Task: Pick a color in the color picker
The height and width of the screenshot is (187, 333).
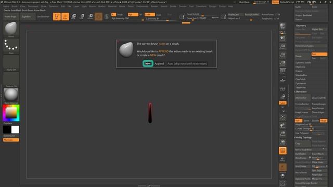Action: tap(11, 113)
